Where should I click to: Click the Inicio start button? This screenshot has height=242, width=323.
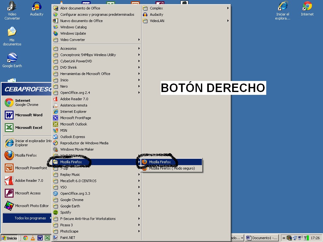tap(9, 238)
